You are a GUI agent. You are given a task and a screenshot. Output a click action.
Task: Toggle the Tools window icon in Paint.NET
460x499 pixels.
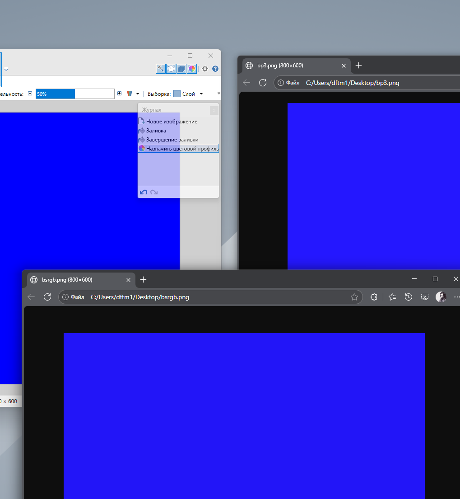[161, 68]
